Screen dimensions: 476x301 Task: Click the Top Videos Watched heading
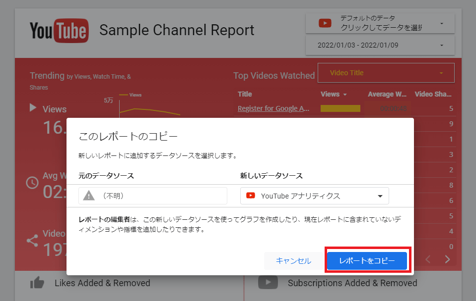274,76
